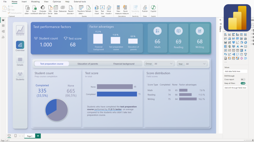Select the gauge visual icon
Screen dimensions: 254x142
[242, 46]
